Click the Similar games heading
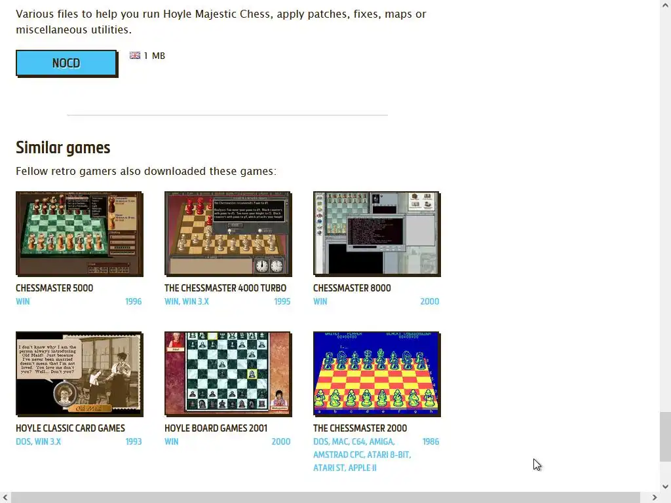This screenshot has height=503, width=671. [x=63, y=147]
